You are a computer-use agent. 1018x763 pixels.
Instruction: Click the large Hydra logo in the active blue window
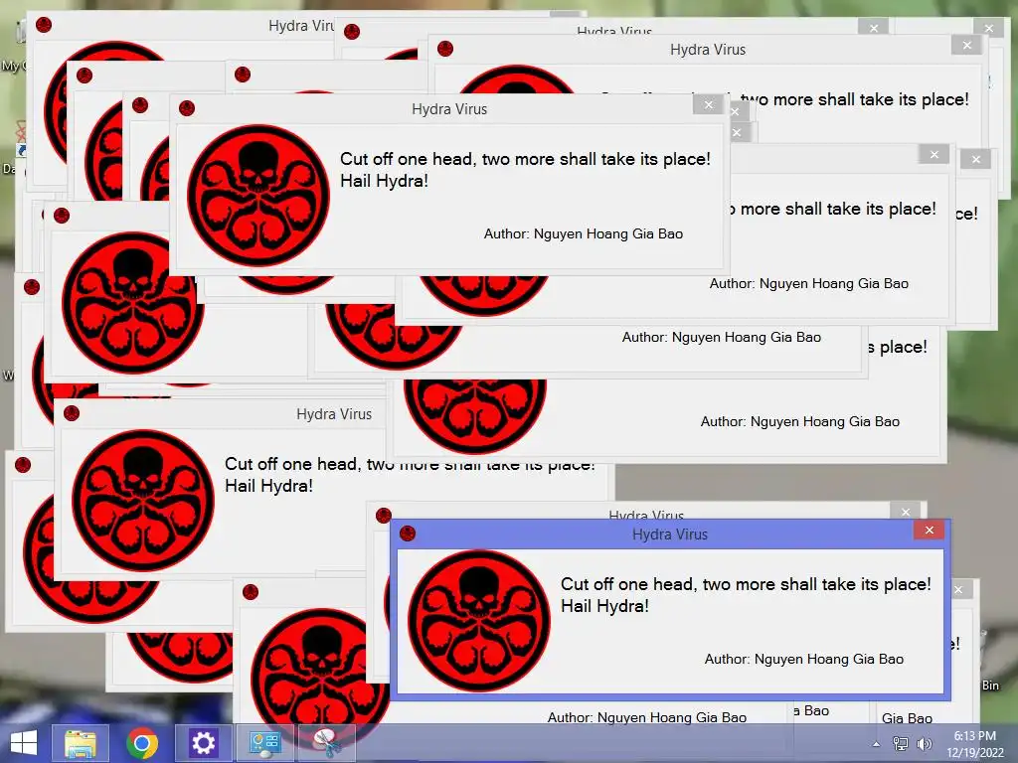pos(479,621)
